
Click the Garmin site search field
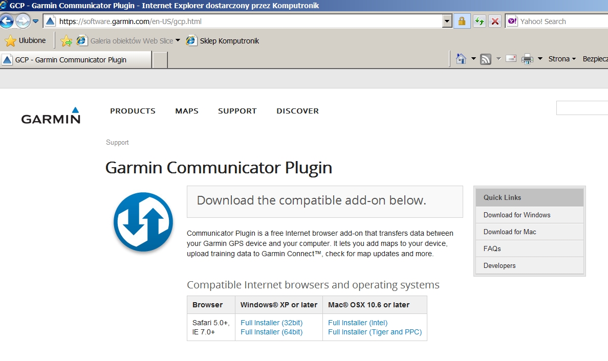tap(582, 108)
